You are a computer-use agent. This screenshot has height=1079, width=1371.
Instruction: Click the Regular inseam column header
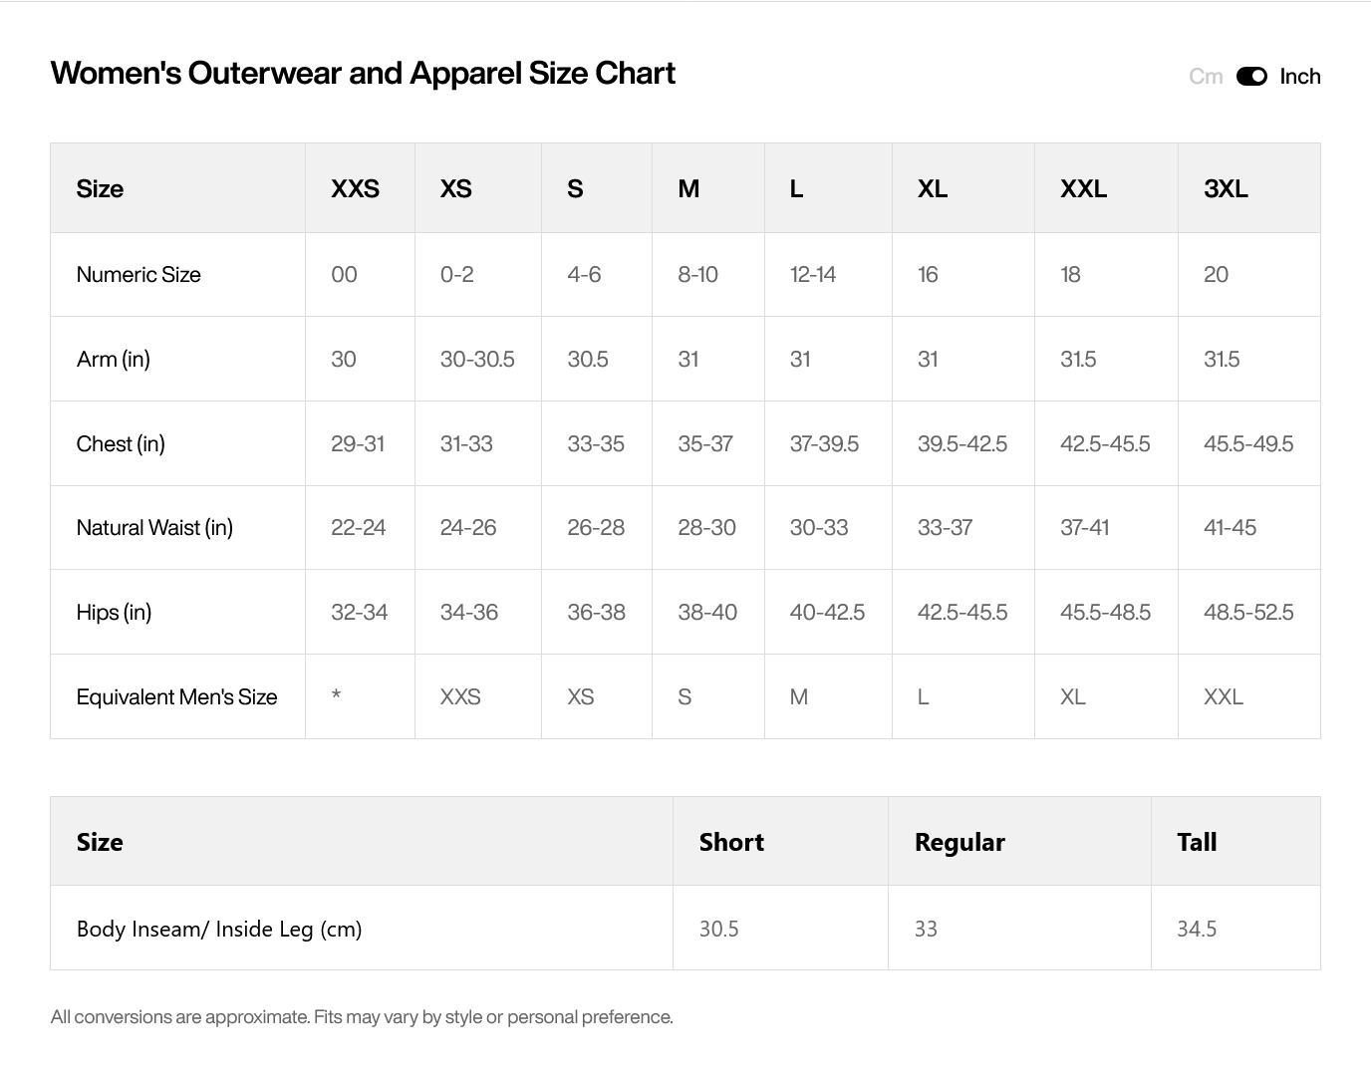tap(960, 842)
